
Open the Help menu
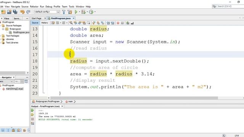pyautogui.click(x=88, y=6)
